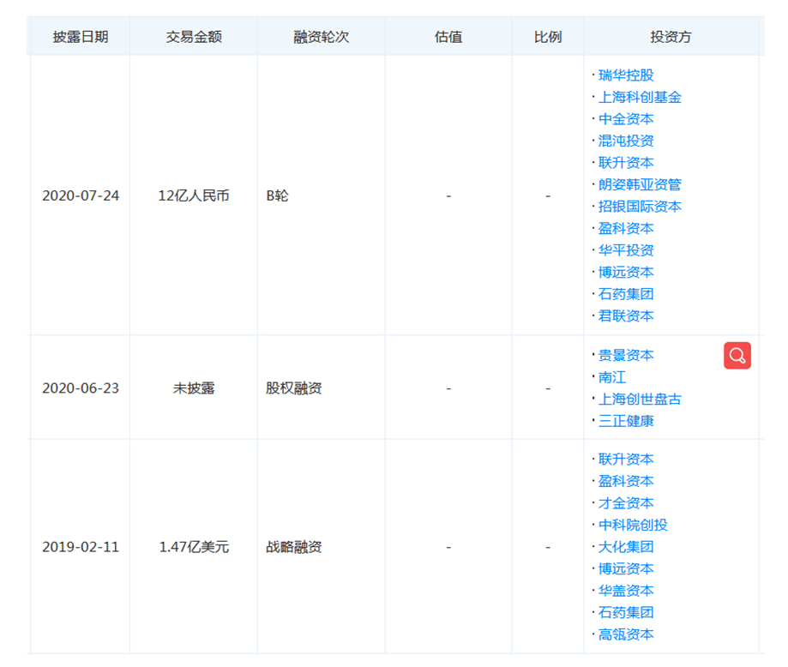
Task: Click the red magnifier search icon
Action: [737, 355]
